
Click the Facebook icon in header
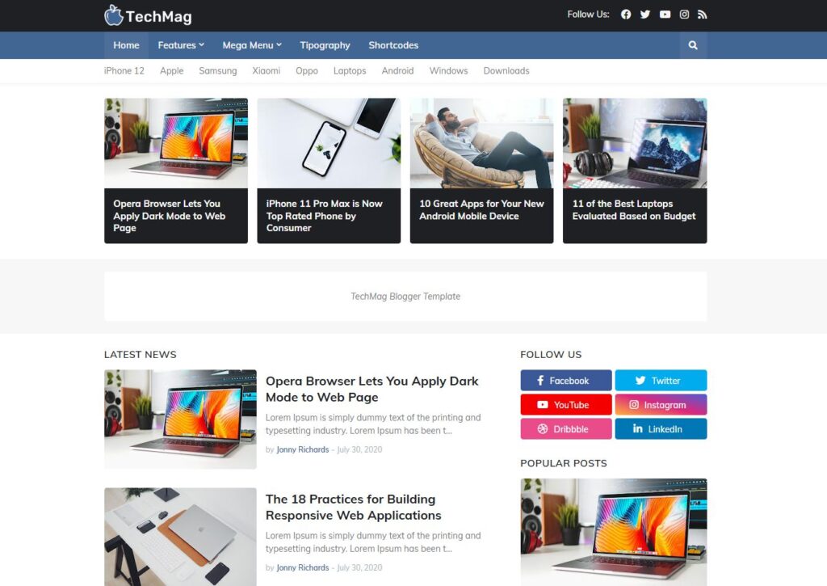pyautogui.click(x=626, y=15)
